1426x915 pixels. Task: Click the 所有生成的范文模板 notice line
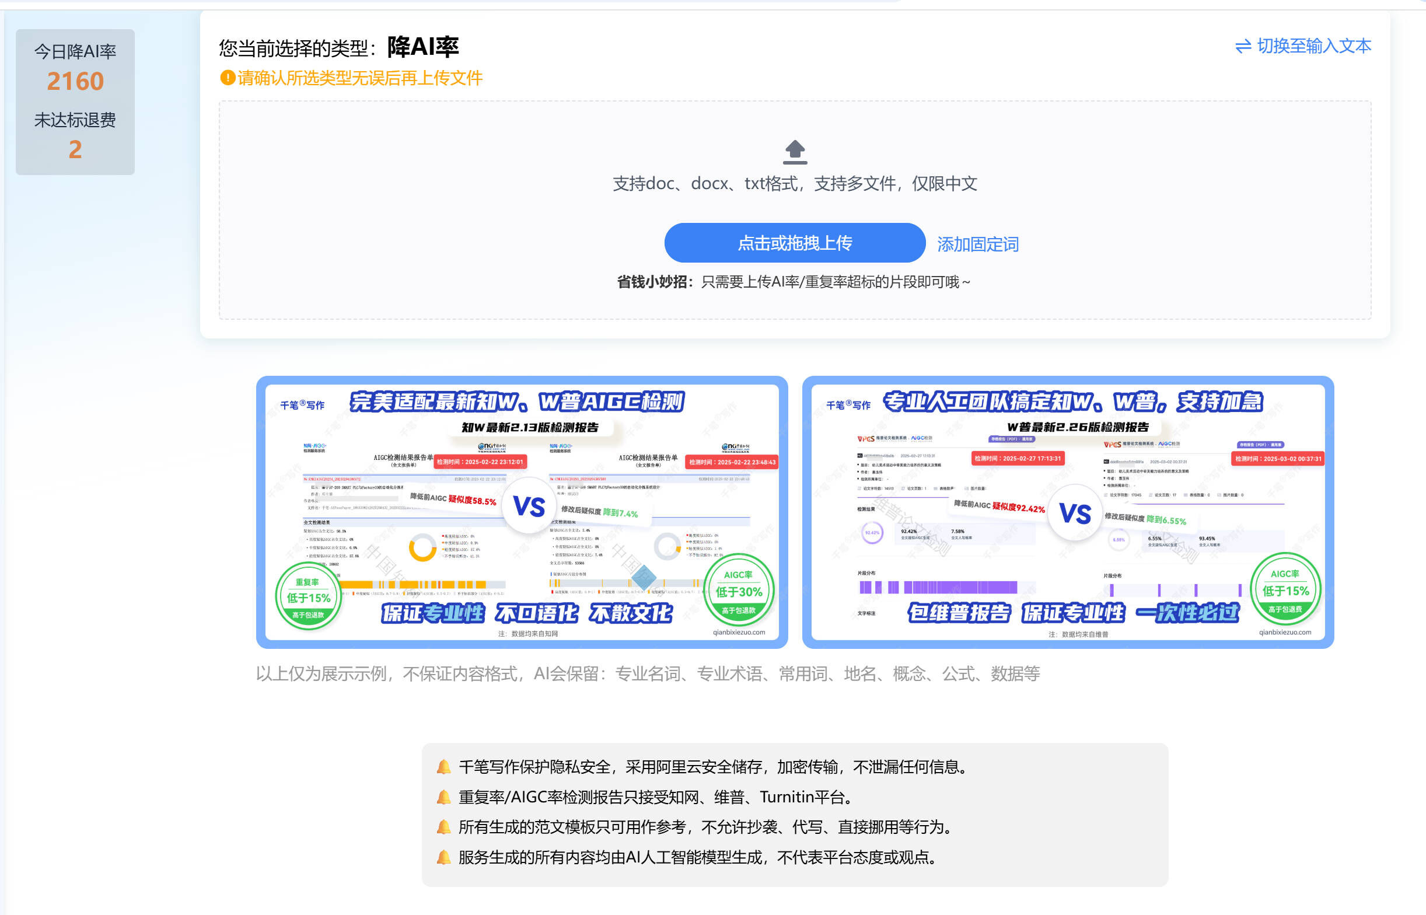708,827
